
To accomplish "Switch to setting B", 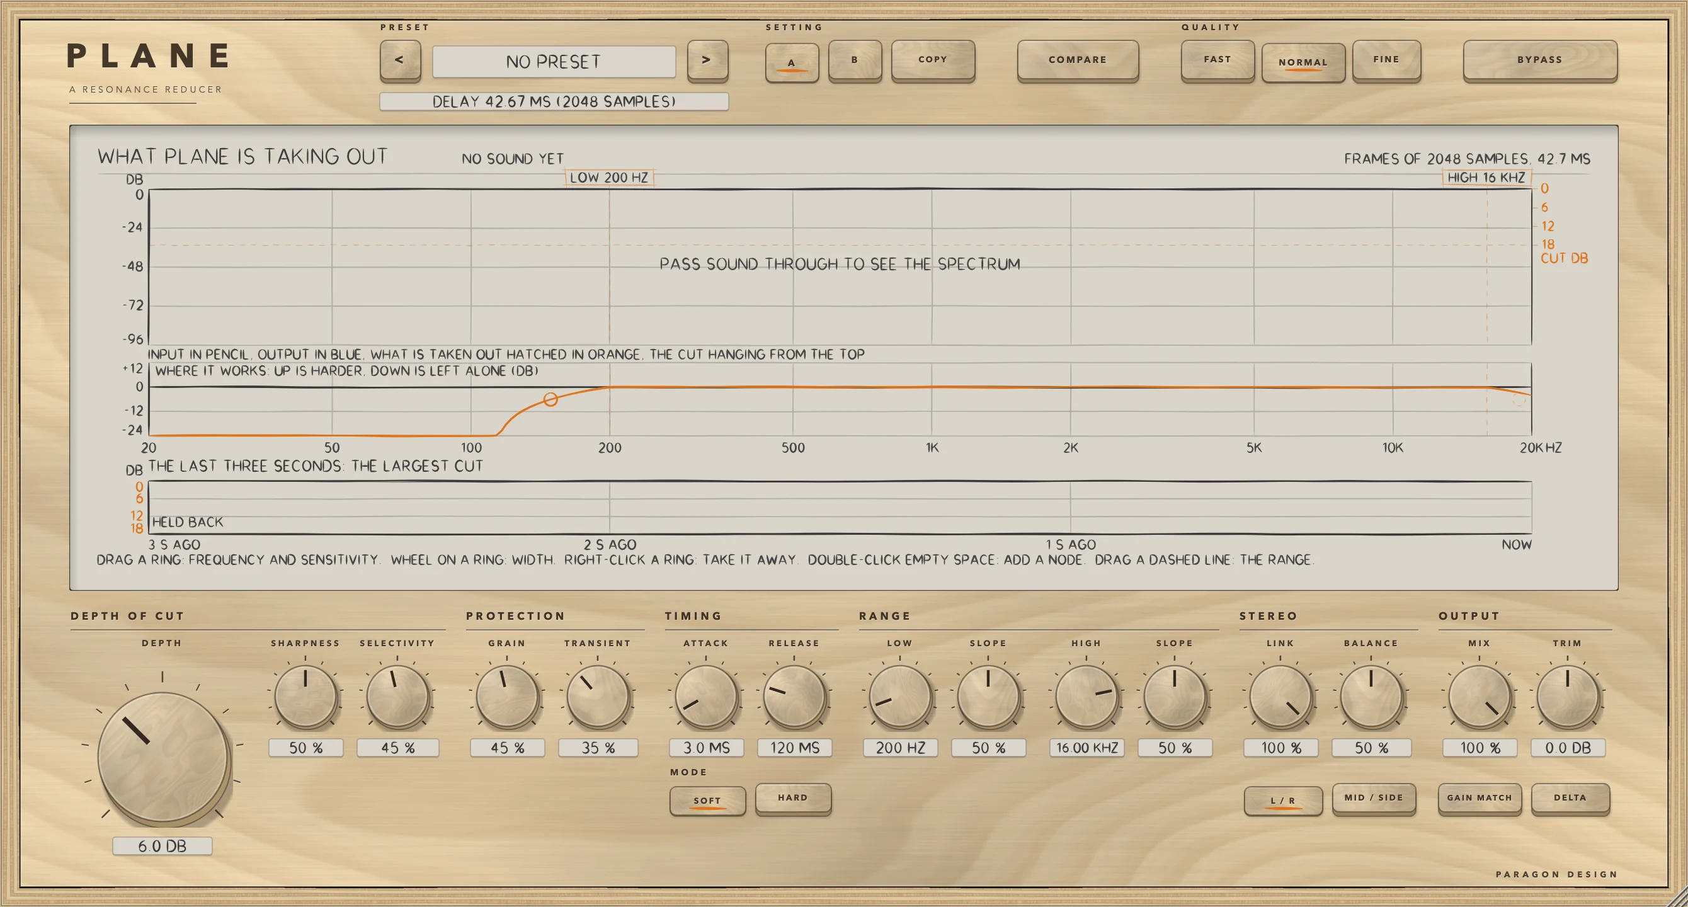I will point(855,60).
